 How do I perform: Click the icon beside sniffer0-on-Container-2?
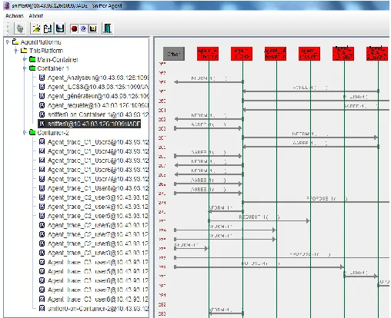click(42, 308)
